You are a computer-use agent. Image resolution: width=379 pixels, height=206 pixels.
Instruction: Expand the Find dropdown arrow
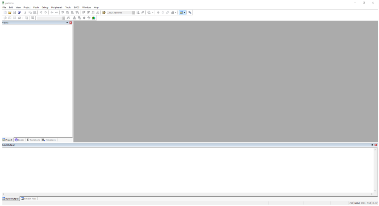tap(153, 12)
